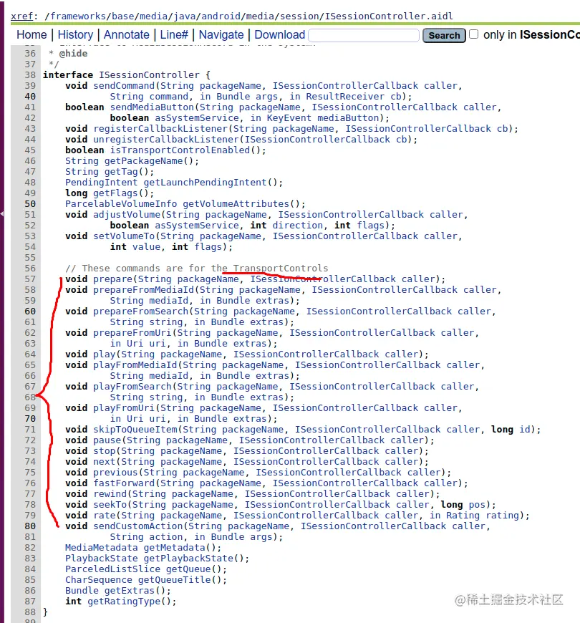Follow the seekTo symbol link

click(110, 504)
